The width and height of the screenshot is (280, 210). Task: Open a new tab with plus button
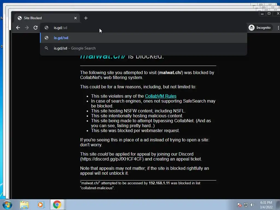pos(86,18)
